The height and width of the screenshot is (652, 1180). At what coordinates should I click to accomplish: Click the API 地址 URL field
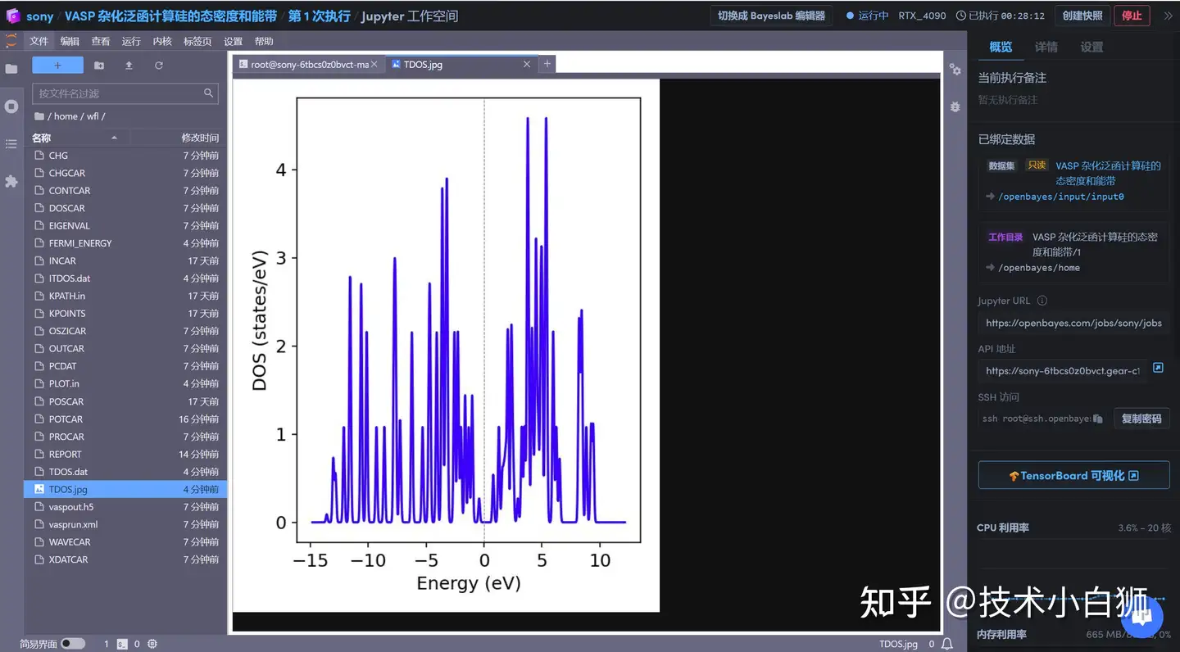(1062, 371)
